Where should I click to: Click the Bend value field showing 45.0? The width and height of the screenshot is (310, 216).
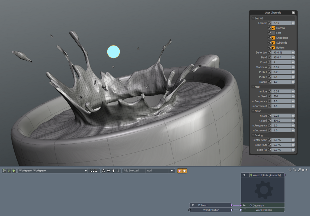(282, 57)
